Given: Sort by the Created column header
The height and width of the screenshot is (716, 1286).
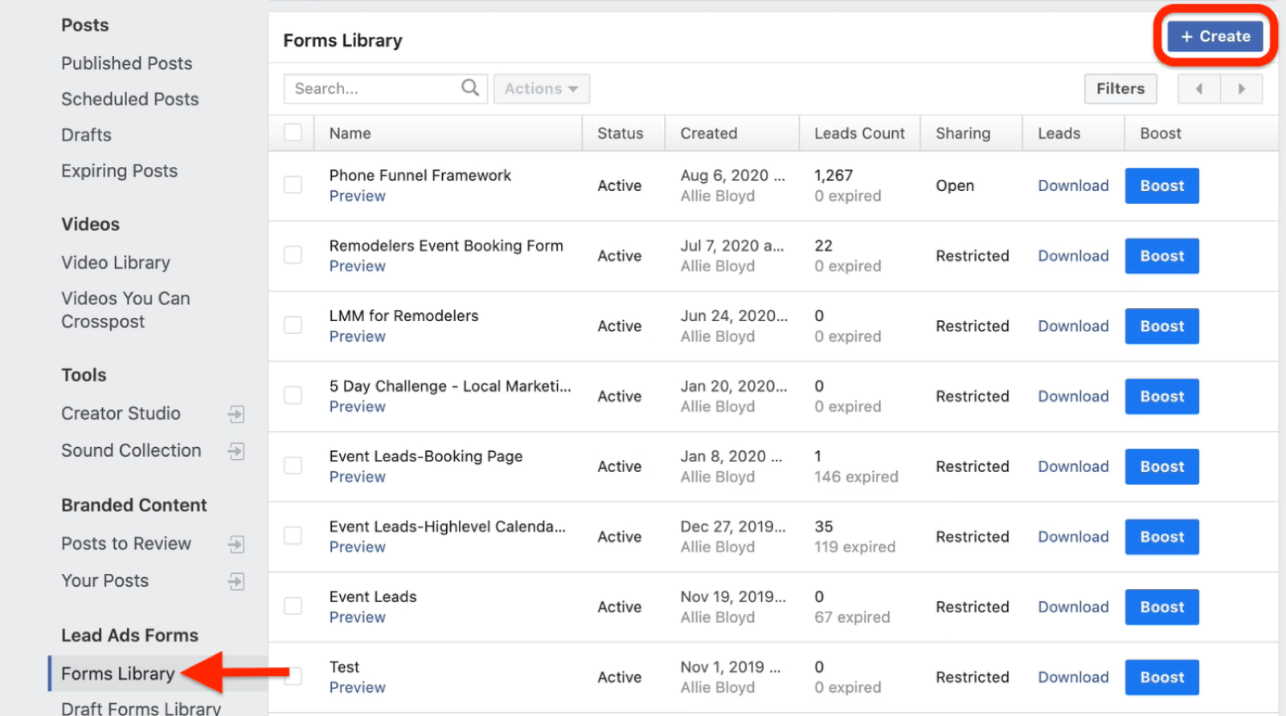Looking at the screenshot, I should [708, 133].
